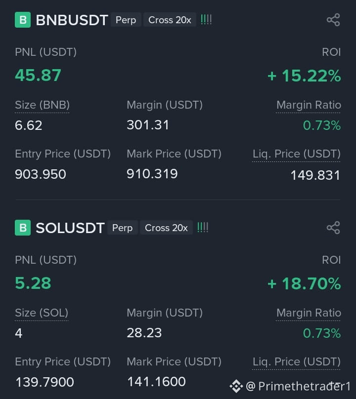Tap the share icon for SOLUSDT position
The height and width of the screenshot is (399, 356).
[333, 228]
